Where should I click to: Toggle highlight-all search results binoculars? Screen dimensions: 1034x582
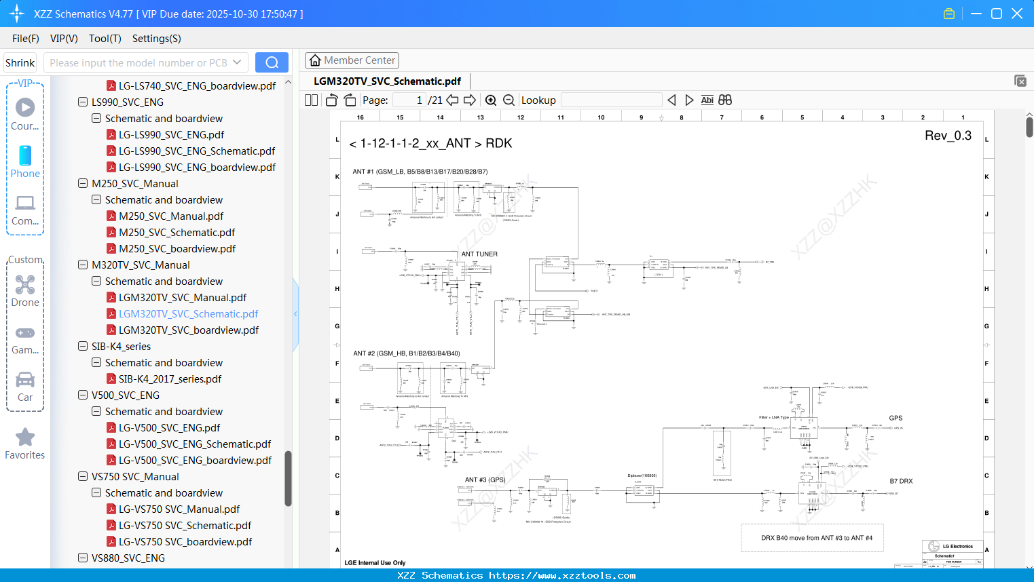(x=724, y=100)
